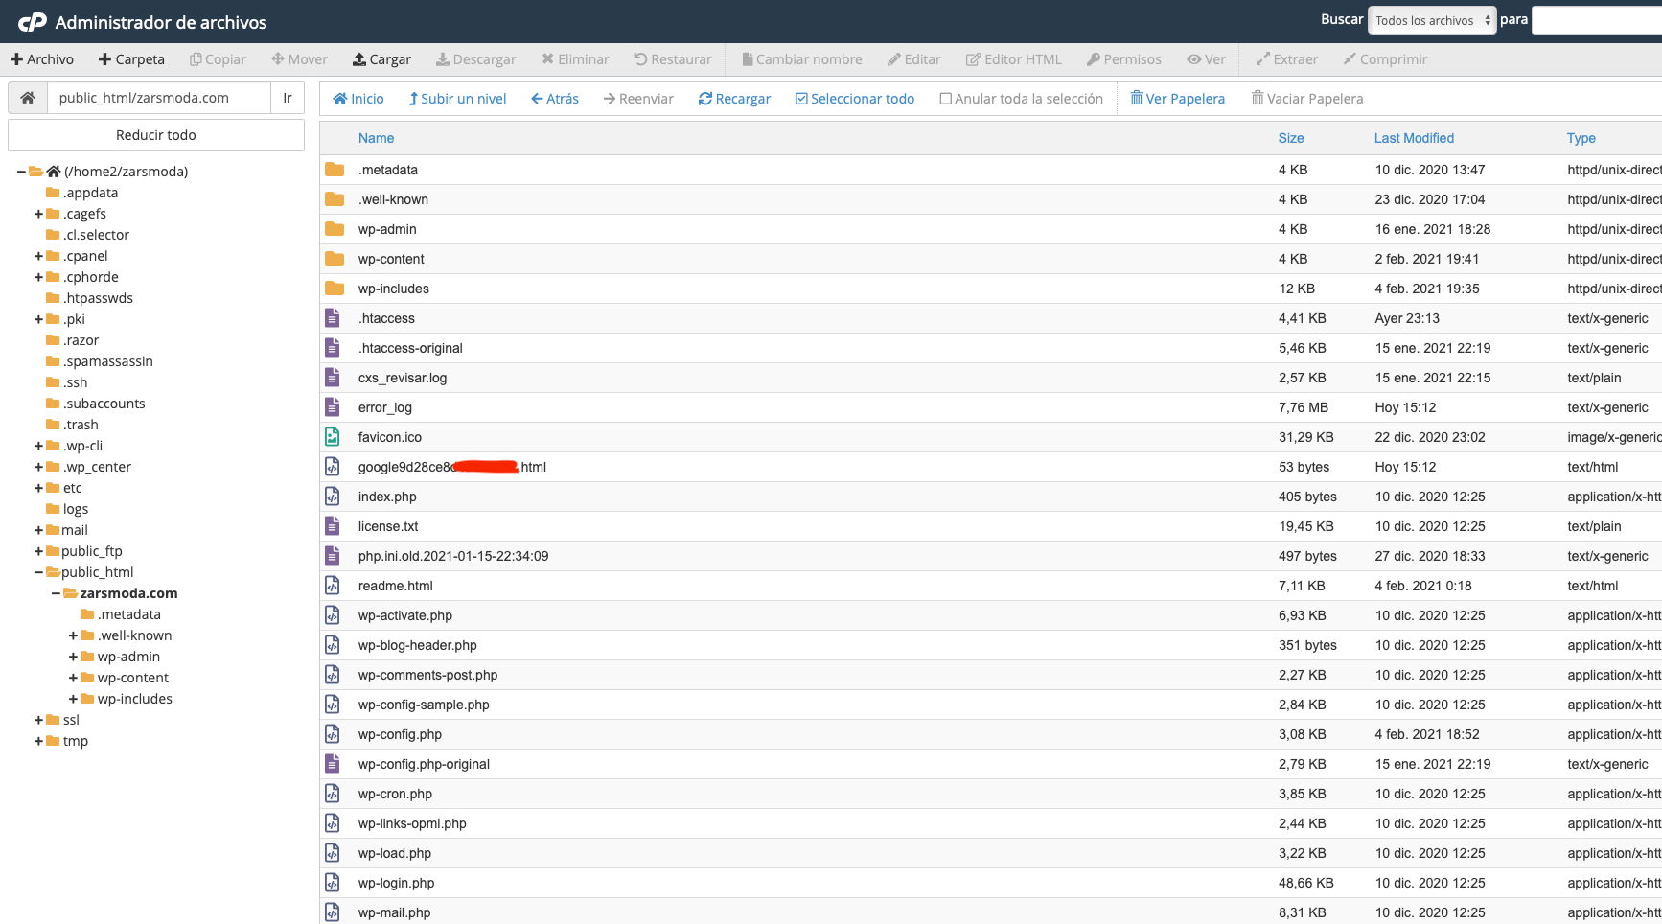Open the Todos los archivos search dropdown
Image resolution: width=1662 pixels, height=924 pixels.
pyautogui.click(x=1432, y=20)
